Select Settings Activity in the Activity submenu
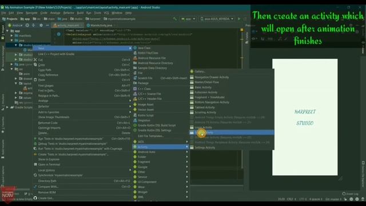Viewport: 366px width, 206px height. pos(232,148)
